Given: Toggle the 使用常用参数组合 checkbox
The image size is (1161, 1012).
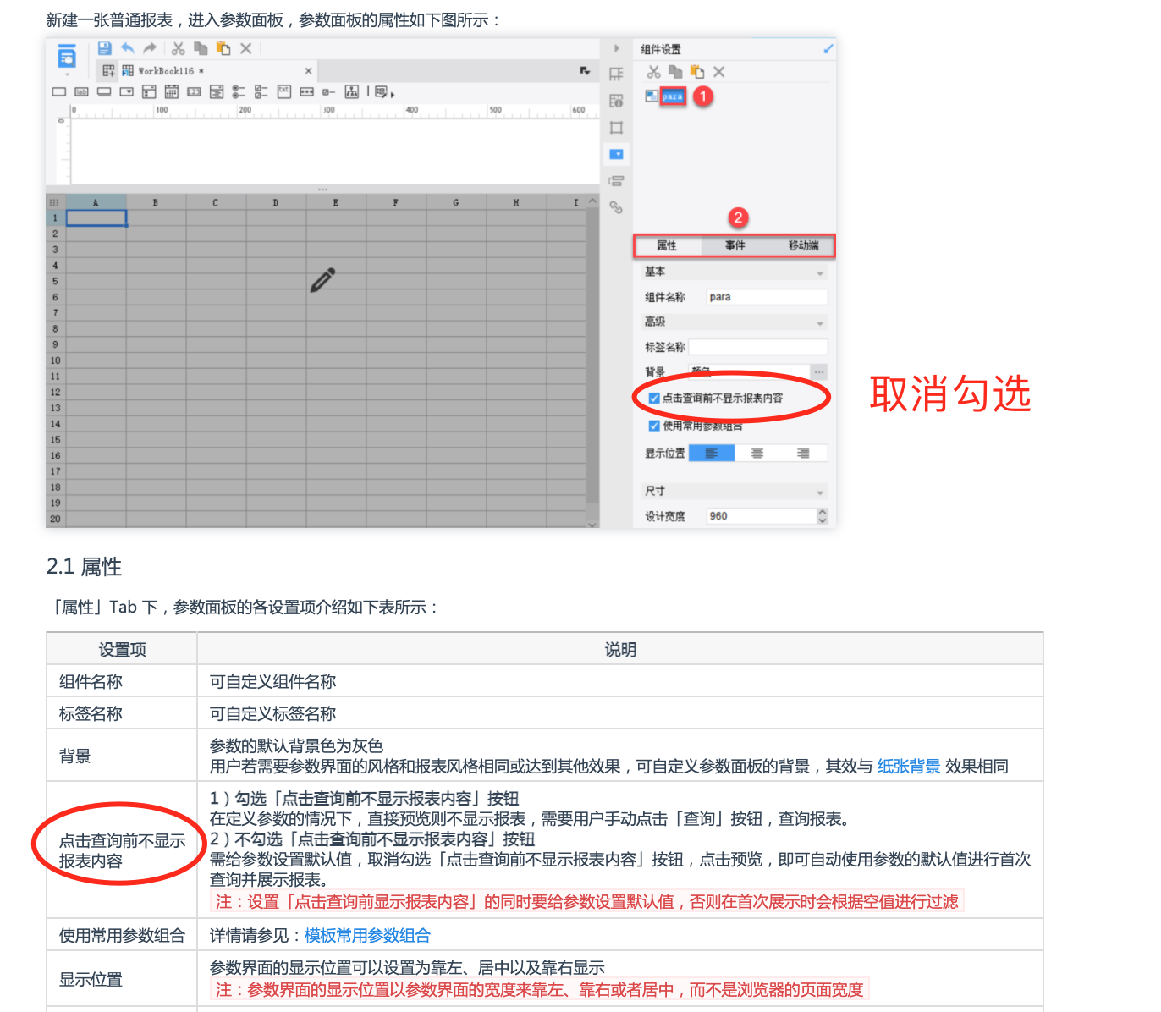Looking at the screenshot, I should [x=654, y=426].
